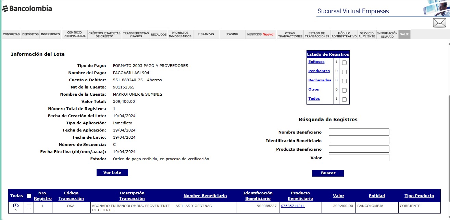Click the Nombre Beneficiario search field
Viewport: 450px width, 220px height.
tap(359, 132)
